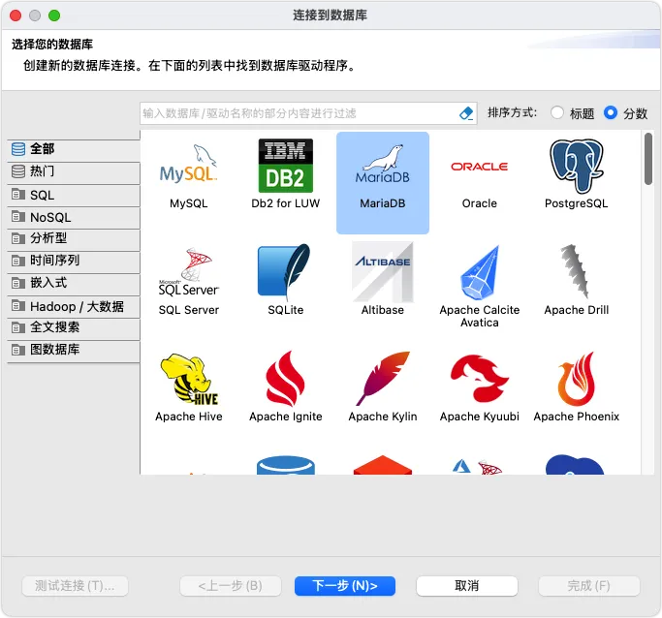
Task: Select the Apache Hive bee icon
Action: tap(189, 379)
